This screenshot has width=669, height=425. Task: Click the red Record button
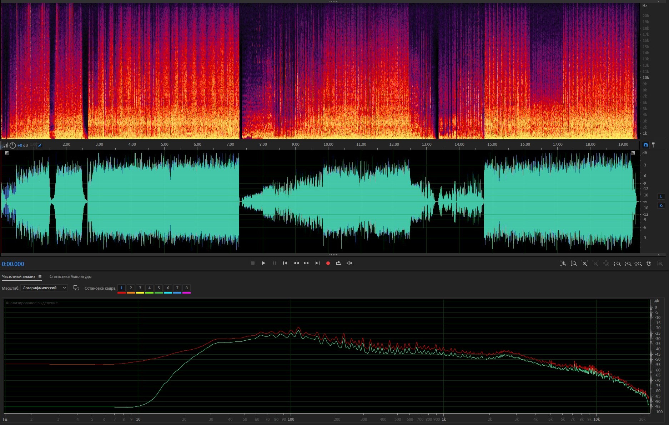(328, 263)
